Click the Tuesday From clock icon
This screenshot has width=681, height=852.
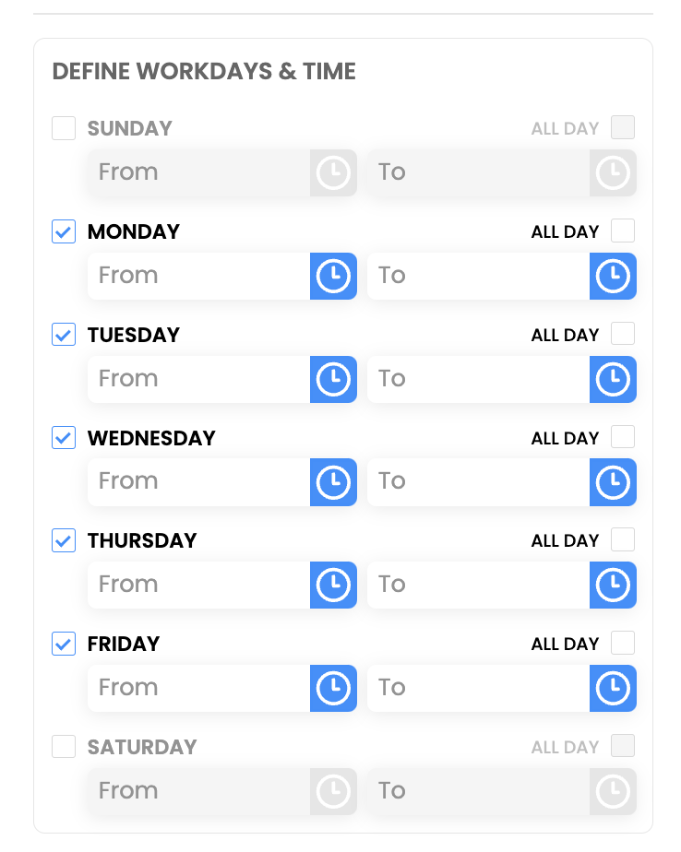point(333,379)
